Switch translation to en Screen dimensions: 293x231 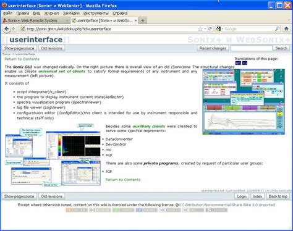[238, 63]
